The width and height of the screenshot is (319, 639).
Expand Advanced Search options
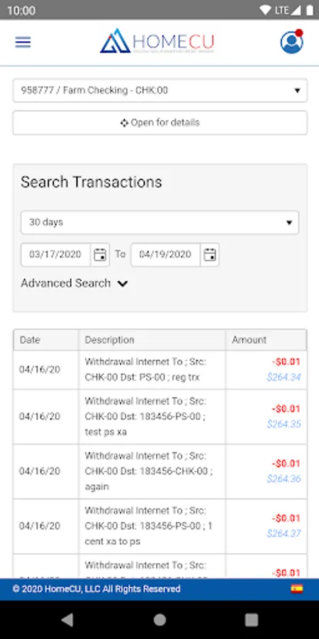tap(74, 283)
